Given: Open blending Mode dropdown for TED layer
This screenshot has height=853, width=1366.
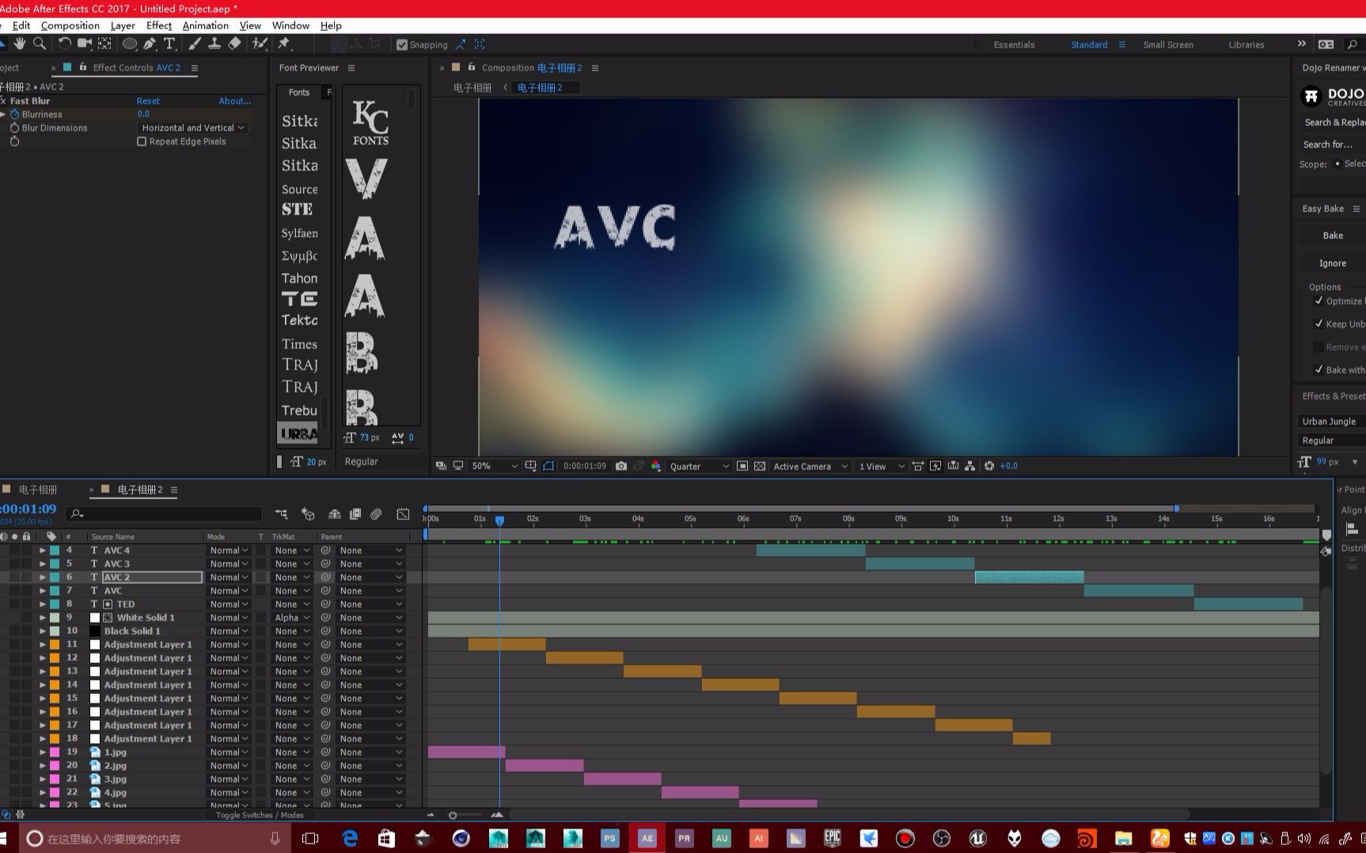Looking at the screenshot, I should pos(230,605).
